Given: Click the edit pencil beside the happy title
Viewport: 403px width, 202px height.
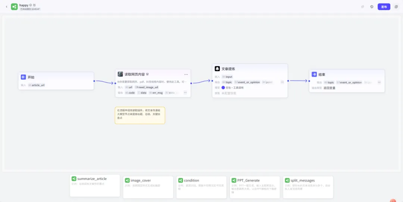Looking at the screenshot, I should click(34, 5).
